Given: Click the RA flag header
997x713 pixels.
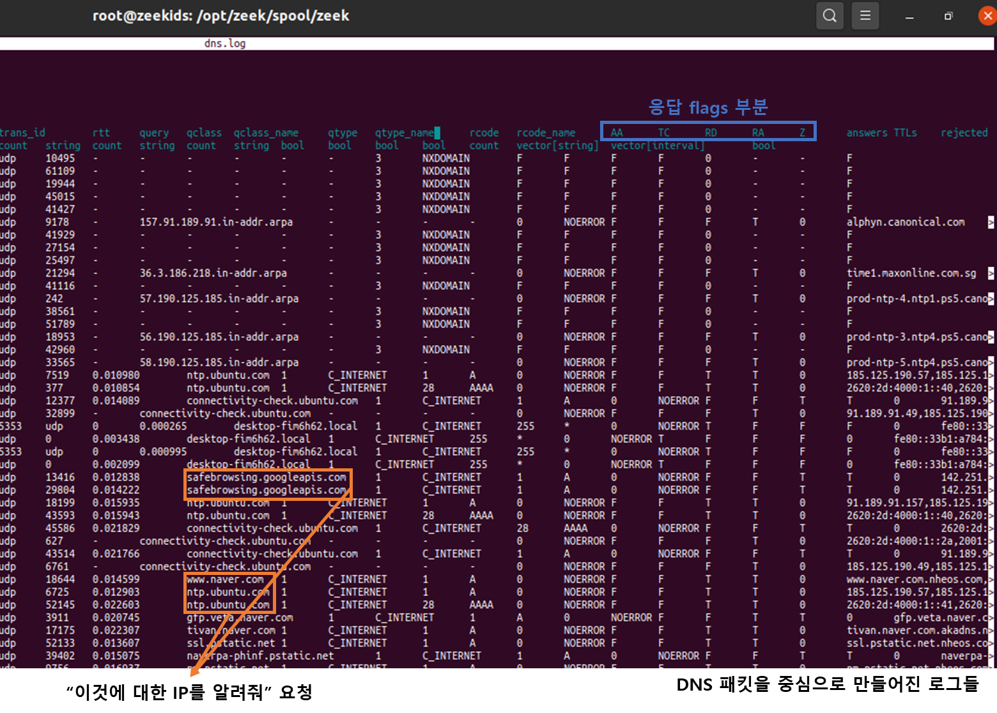Looking at the screenshot, I should tap(758, 133).
